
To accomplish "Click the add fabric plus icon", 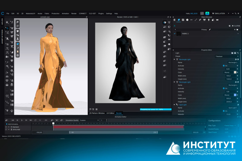I will coord(235,30).
